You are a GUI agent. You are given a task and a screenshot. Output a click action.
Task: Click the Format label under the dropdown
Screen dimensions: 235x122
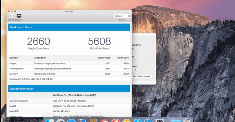(122, 20)
